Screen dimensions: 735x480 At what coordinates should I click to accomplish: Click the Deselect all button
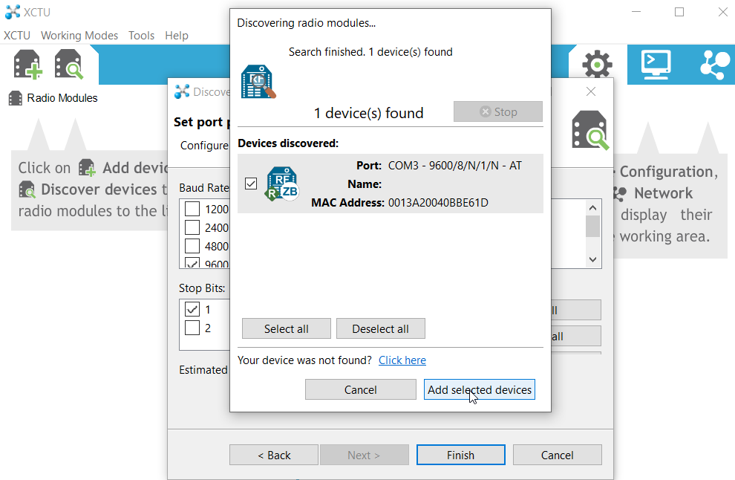380,328
